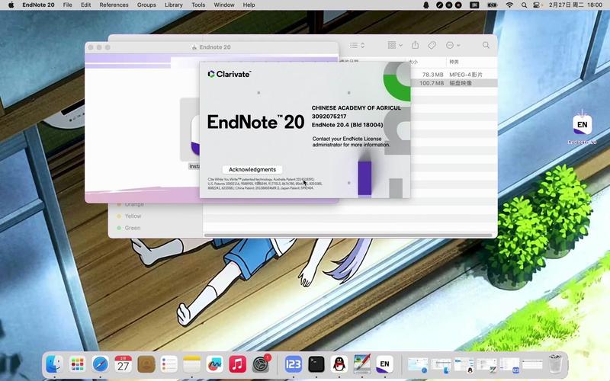
Task: Open the Chinese input method menu
Action: click(474, 5)
